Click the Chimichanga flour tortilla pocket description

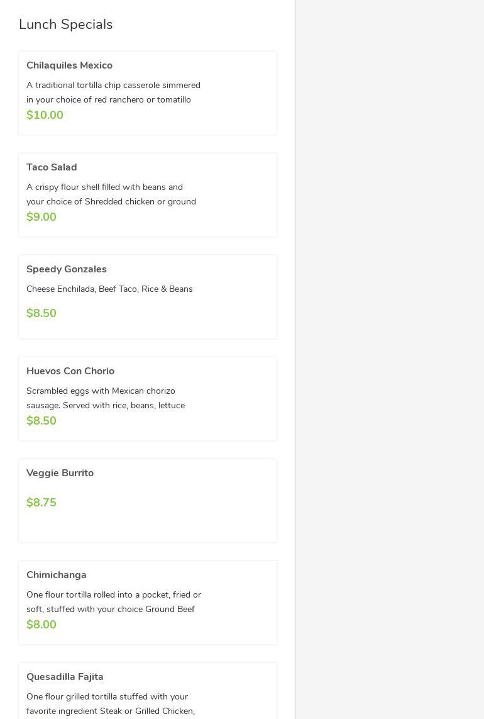click(114, 602)
